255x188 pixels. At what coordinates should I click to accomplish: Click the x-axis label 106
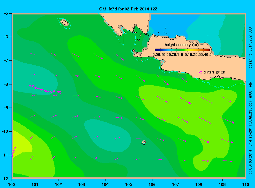[x=152, y=185]
